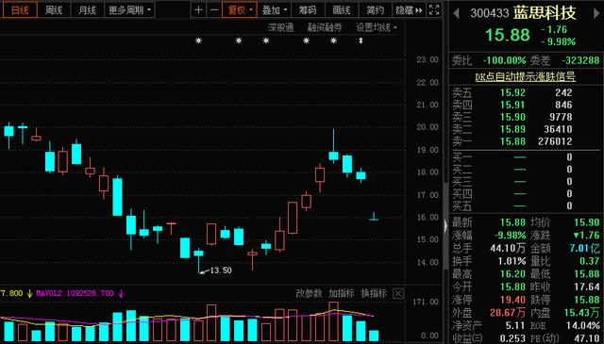
Task: Click the 金额 7.01亿 turnover value
Action: tap(585, 248)
